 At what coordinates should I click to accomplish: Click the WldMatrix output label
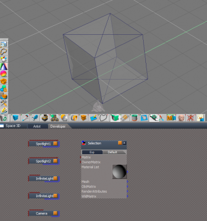pyautogui.click(x=89, y=196)
